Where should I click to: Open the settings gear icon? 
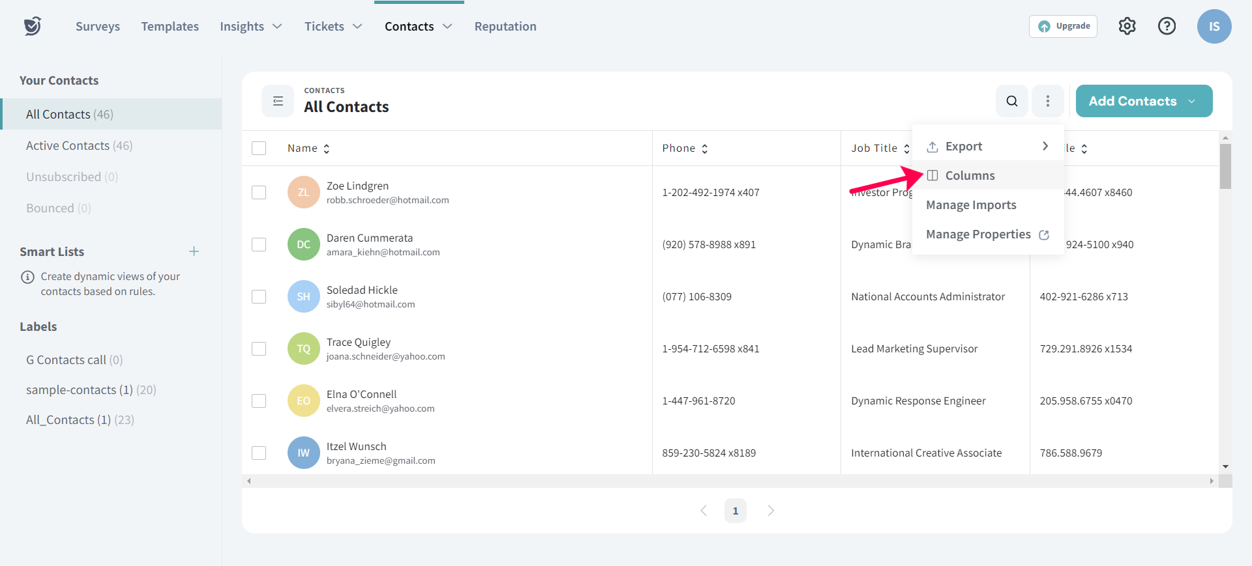[1127, 26]
